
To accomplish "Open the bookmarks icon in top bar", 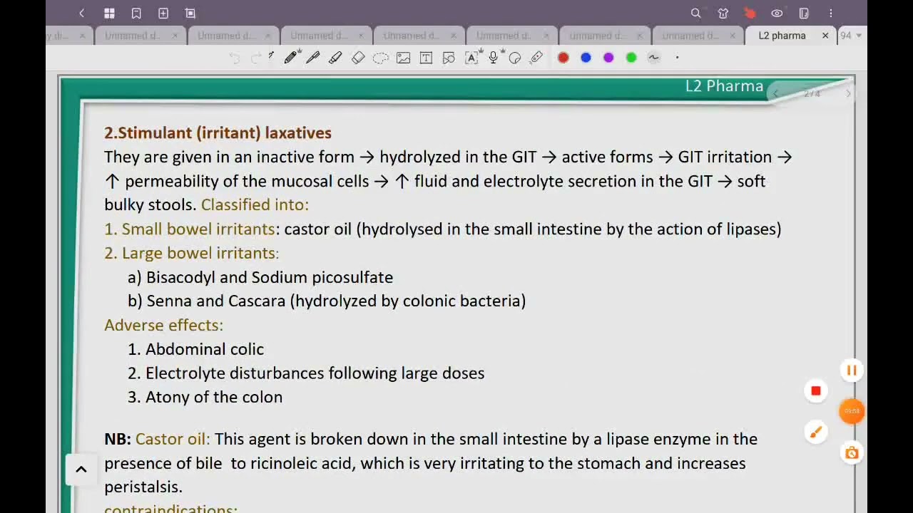I will click(136, 13).
